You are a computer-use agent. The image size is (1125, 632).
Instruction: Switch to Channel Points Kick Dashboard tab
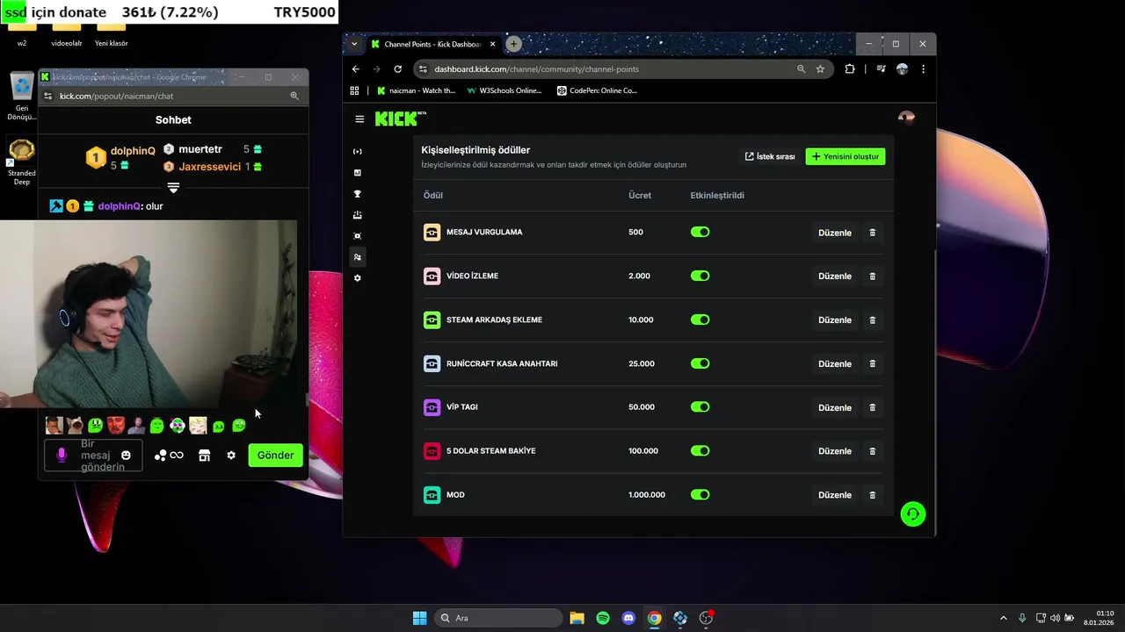[x=433, y=44]
